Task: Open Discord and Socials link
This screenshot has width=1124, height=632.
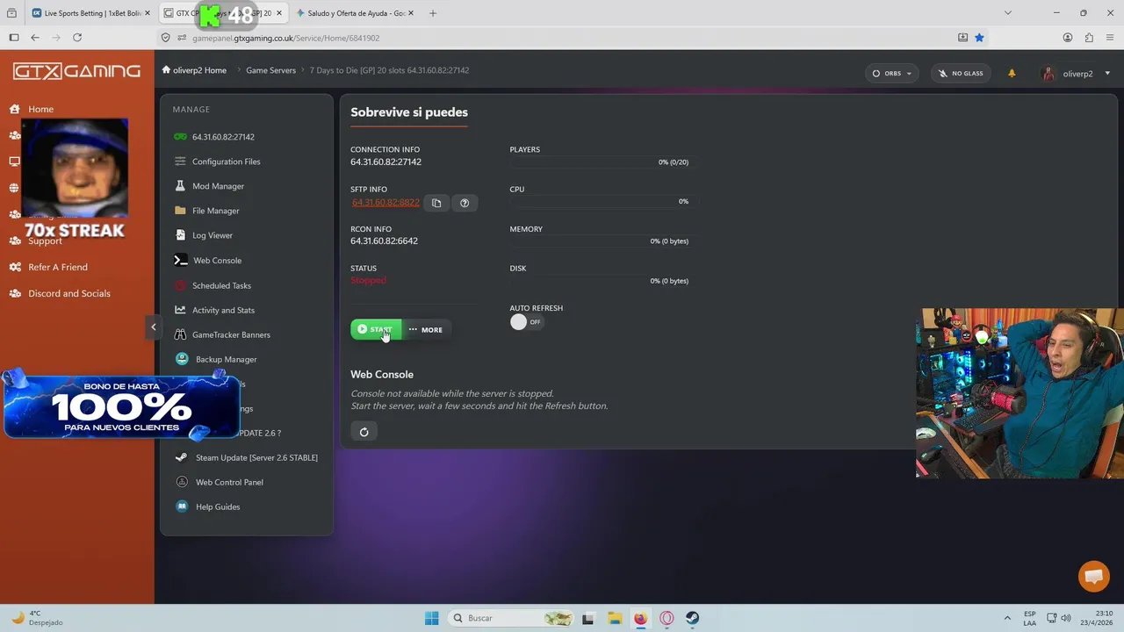Action: click(x=68, y=293)
